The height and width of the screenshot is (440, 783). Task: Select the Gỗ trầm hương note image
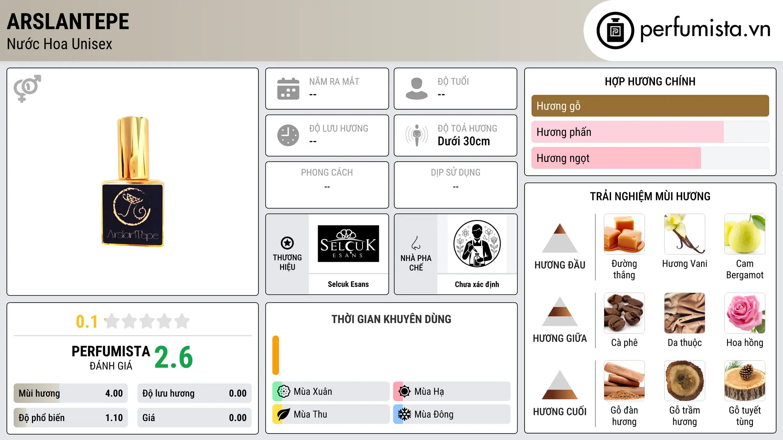(x=685, y=381)
